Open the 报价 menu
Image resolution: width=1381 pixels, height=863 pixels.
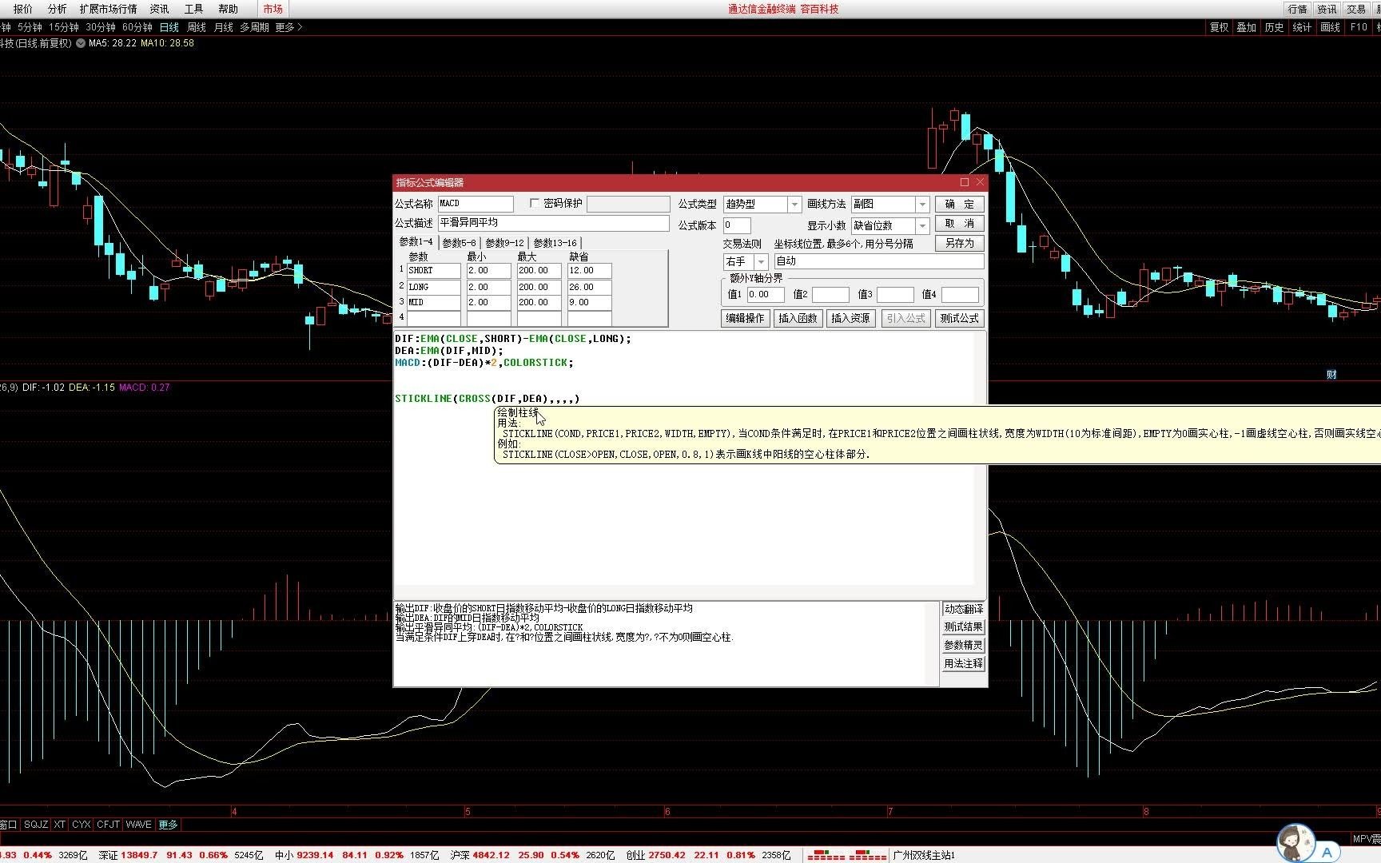tap(23, 9)
